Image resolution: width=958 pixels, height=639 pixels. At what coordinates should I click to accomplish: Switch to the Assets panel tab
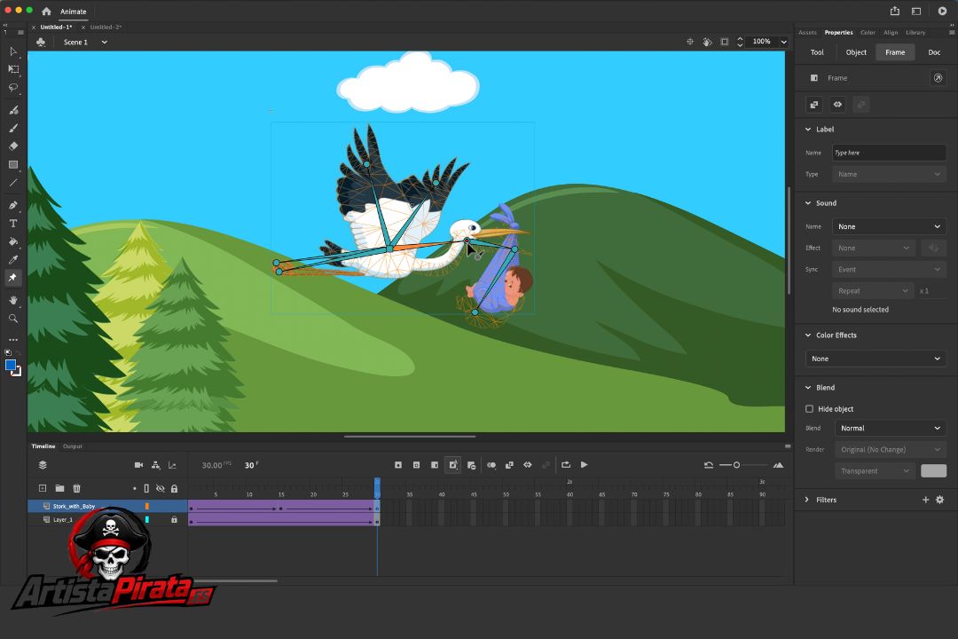point(807,33)
